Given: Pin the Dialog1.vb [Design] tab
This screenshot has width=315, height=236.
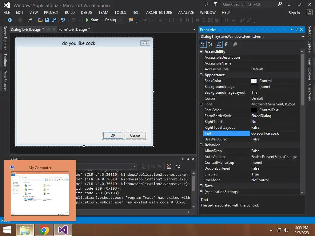Looking at the screenshot, I should (48, 29).
